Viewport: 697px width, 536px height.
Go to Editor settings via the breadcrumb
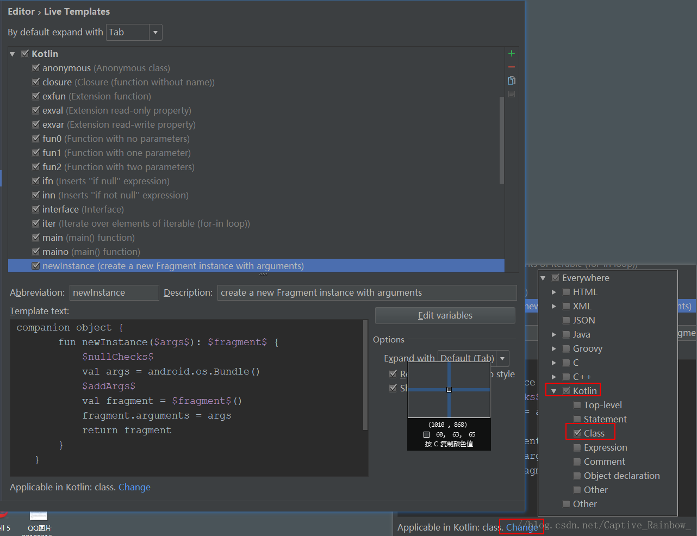coord(21,11)
